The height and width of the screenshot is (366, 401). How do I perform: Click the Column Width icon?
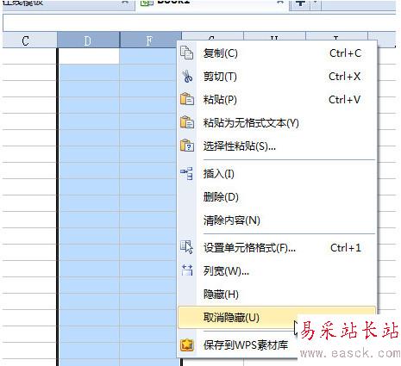coord(187,270)
